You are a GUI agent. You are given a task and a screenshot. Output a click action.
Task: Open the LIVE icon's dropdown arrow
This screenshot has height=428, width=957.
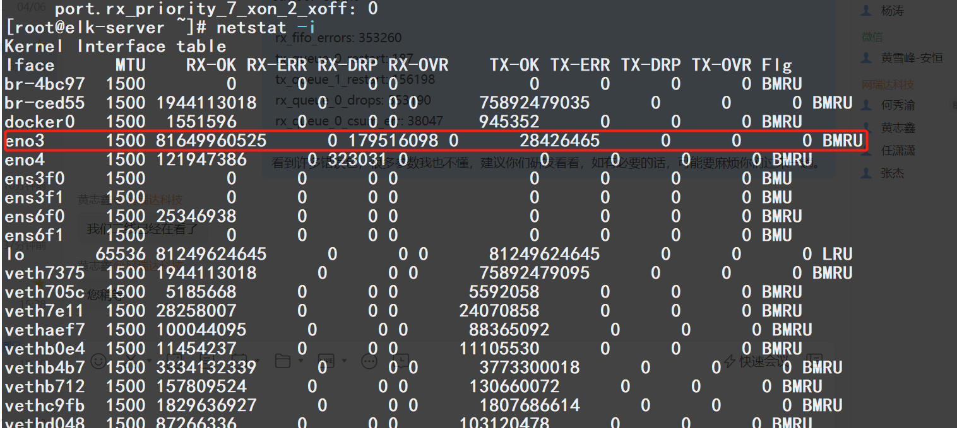coord(344,361)
